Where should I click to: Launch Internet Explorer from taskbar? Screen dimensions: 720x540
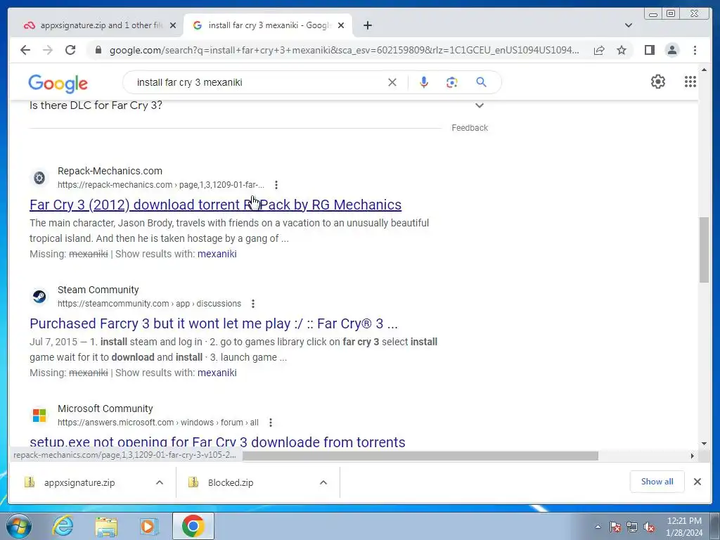(x=63, y=526)
